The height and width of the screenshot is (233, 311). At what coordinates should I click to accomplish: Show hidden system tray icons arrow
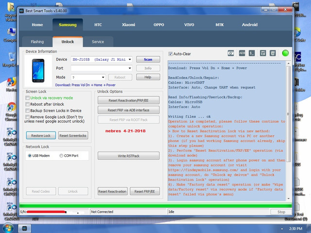click(282, 229)
